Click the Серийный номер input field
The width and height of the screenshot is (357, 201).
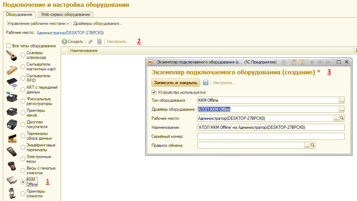(x=271, y=136)
